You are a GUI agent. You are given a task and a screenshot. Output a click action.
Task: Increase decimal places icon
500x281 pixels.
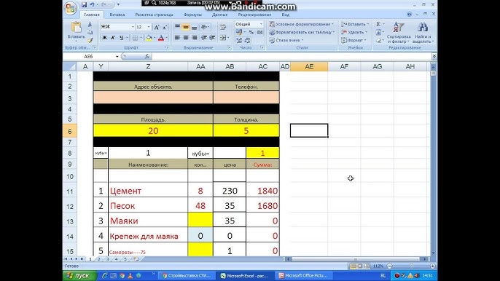239,41
